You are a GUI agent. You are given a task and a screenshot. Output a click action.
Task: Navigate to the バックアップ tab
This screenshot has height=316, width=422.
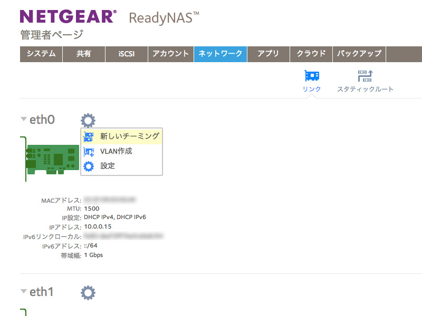point(359,54)
